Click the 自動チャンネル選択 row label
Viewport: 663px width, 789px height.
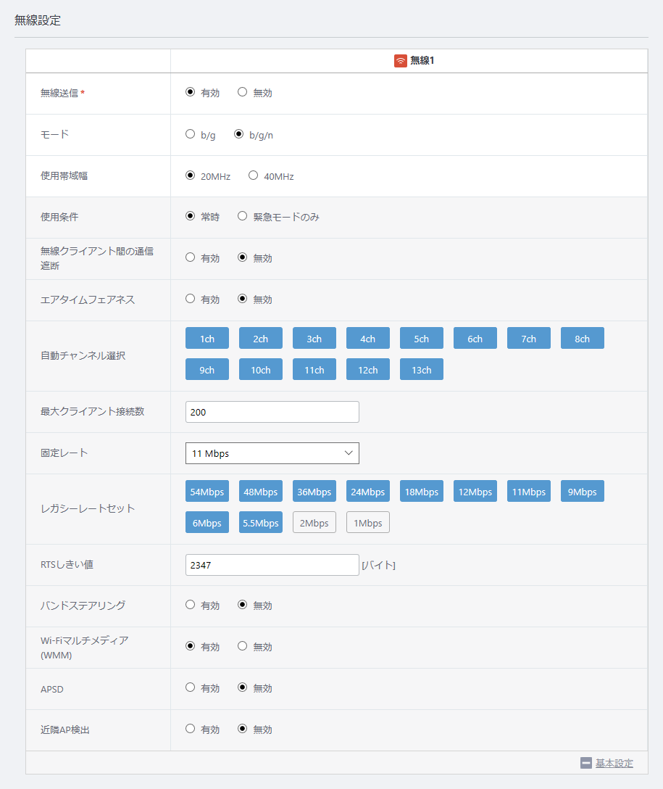(83, 356)
